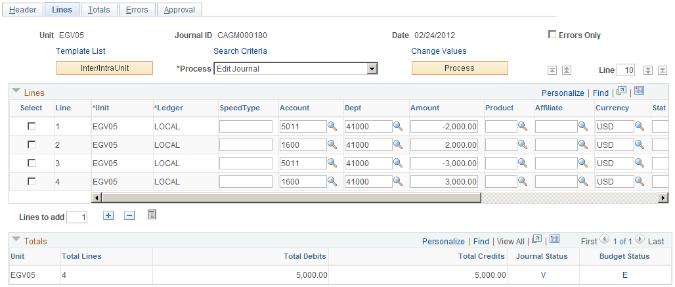Click Amount field showing -2,000.00
Viewport: 675px width, 287px height.
pyautogui.click(x=445, y=127)
